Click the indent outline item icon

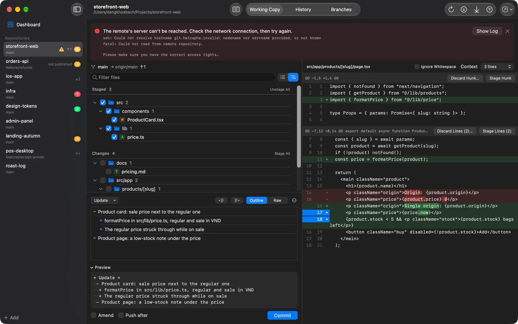coord(221,200)
